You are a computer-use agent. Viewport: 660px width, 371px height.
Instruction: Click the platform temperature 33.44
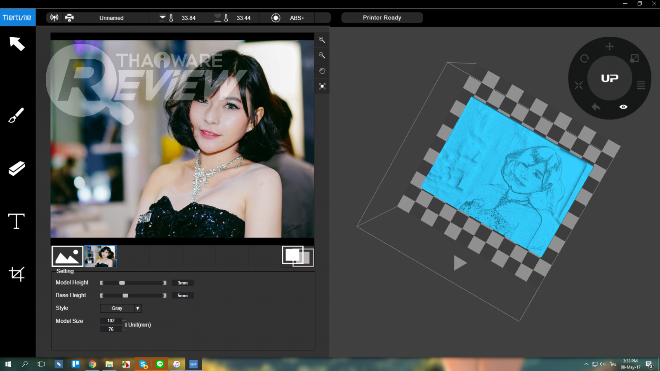click(x=243, y=18)
